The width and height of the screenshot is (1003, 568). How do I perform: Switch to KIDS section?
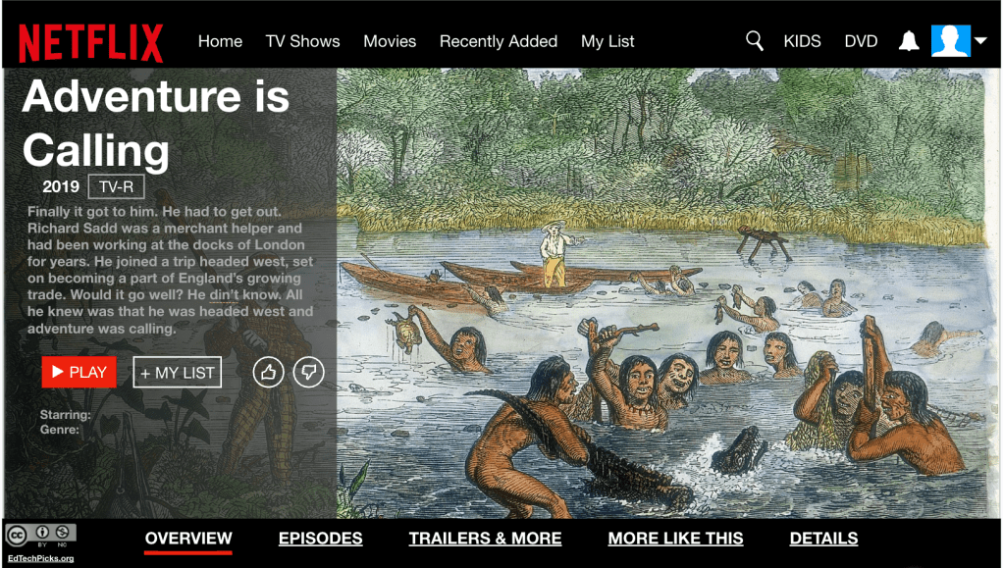click(x=802, y=41)
